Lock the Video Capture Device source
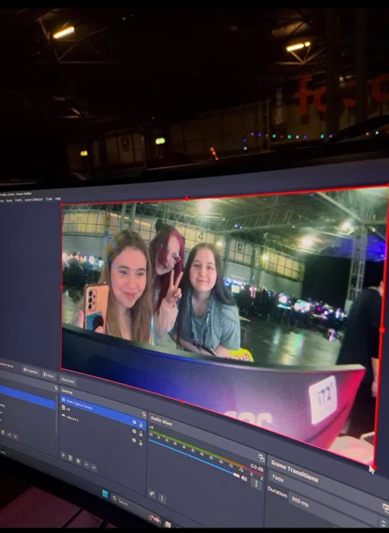The width and height of the screenshot is (389, 533). click(x=141, y=425)
